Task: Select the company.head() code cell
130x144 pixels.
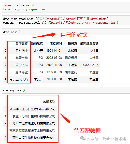Action: (x=66, y=90)
